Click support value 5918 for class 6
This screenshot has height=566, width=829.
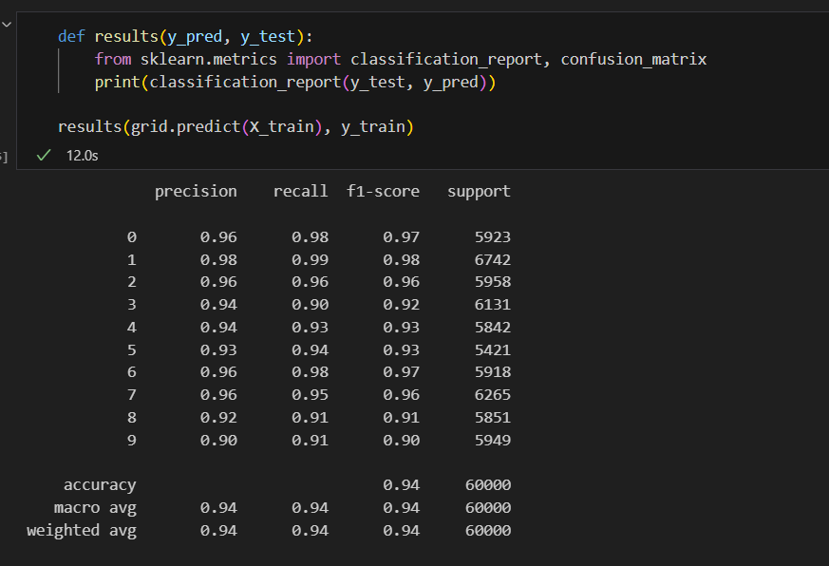coord(493,372)
